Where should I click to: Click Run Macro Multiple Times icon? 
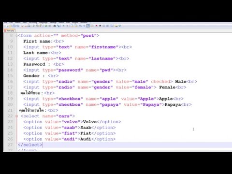tap(107, 26)
